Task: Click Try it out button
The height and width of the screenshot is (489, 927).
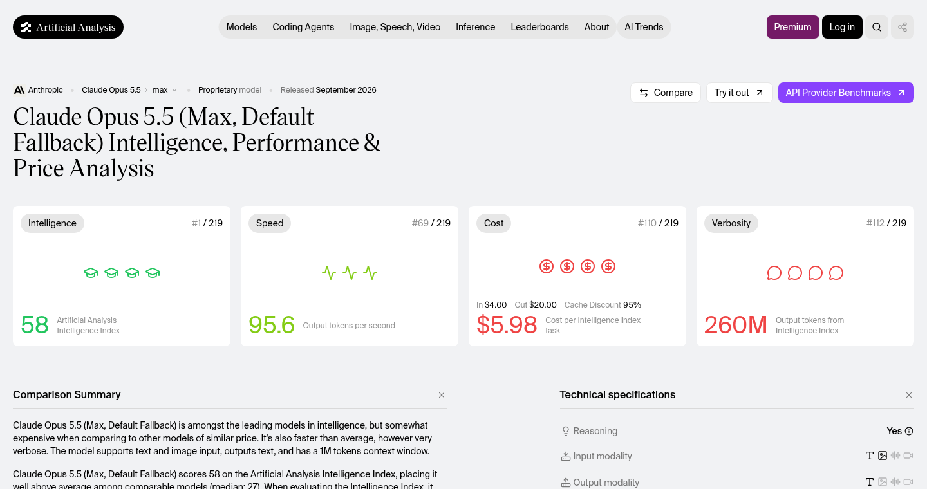Action: [740, 93]
